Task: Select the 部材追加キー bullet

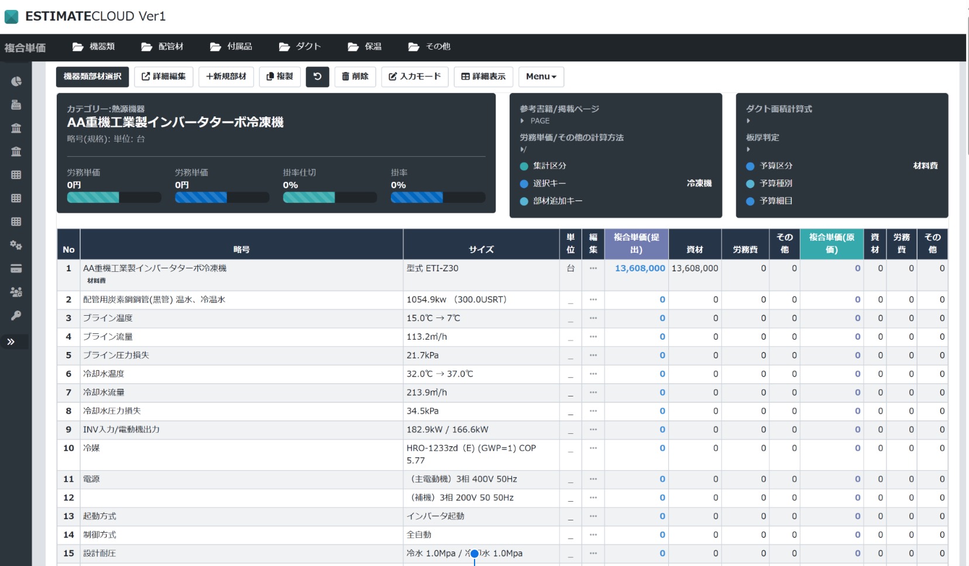Action: tap(524, 201)
